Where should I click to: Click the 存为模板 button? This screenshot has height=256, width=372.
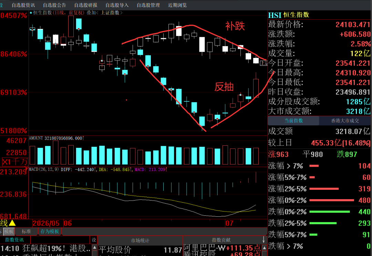click(50, 231)
